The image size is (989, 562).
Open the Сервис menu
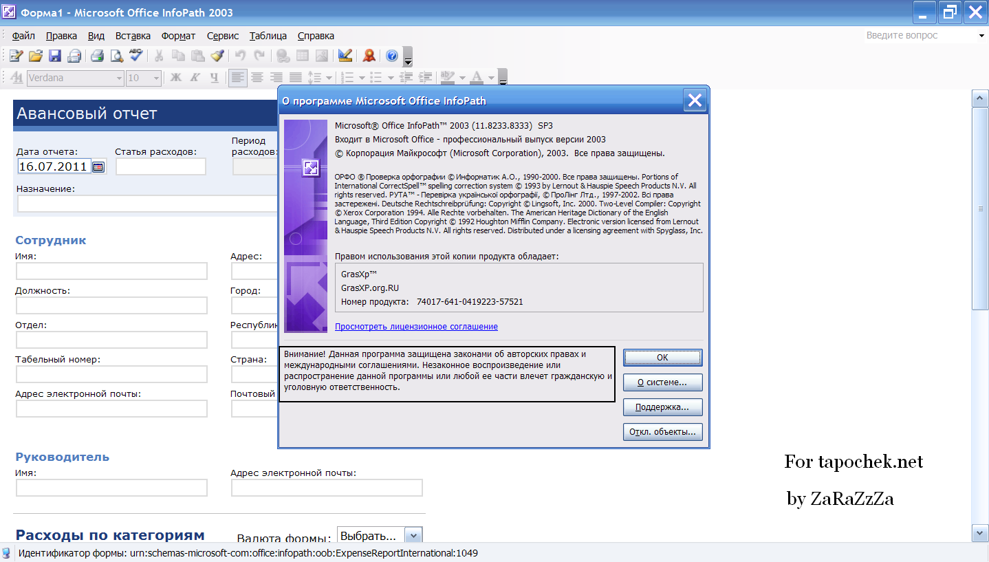(223, 36)
